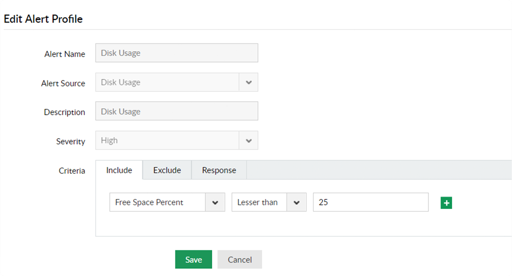Save the alert profile
The image size is (512, 276).
pos(193,260)
